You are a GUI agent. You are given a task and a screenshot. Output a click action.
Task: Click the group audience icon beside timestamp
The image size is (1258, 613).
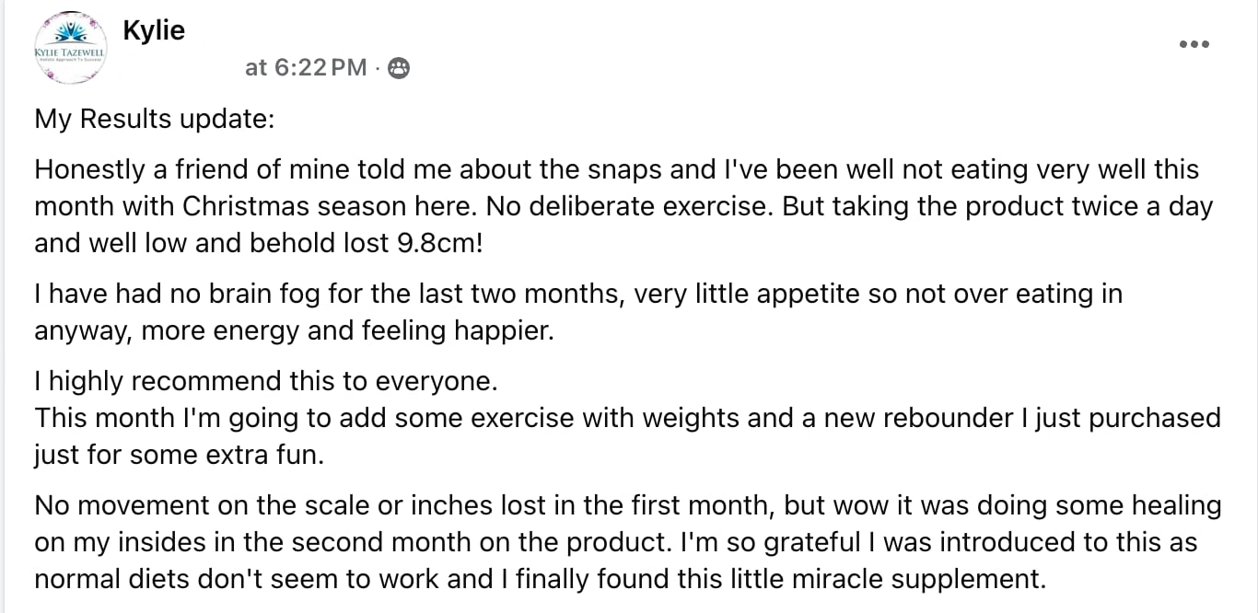coord(398,67)
